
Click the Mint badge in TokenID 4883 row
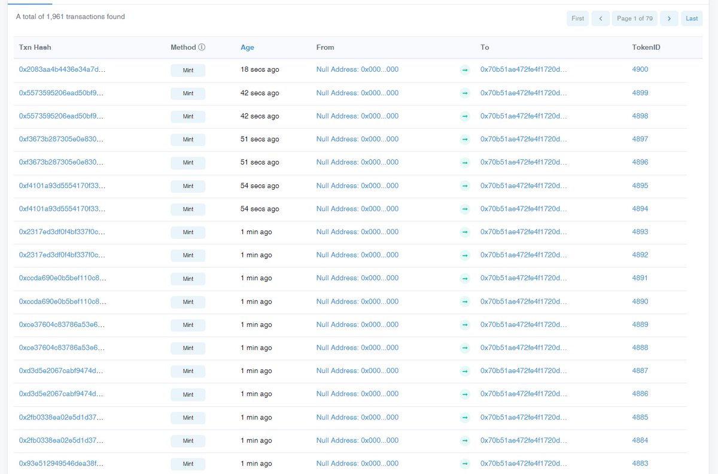click(x=188, y=464)
